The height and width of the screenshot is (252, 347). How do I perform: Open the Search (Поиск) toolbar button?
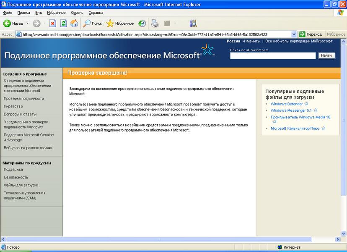point(92,24)
